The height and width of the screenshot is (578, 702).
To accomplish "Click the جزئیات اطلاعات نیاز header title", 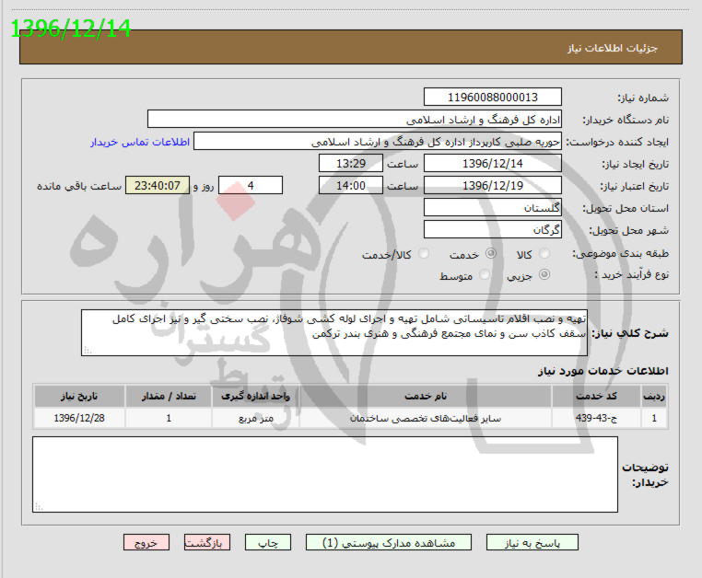I will coord(613,48).
